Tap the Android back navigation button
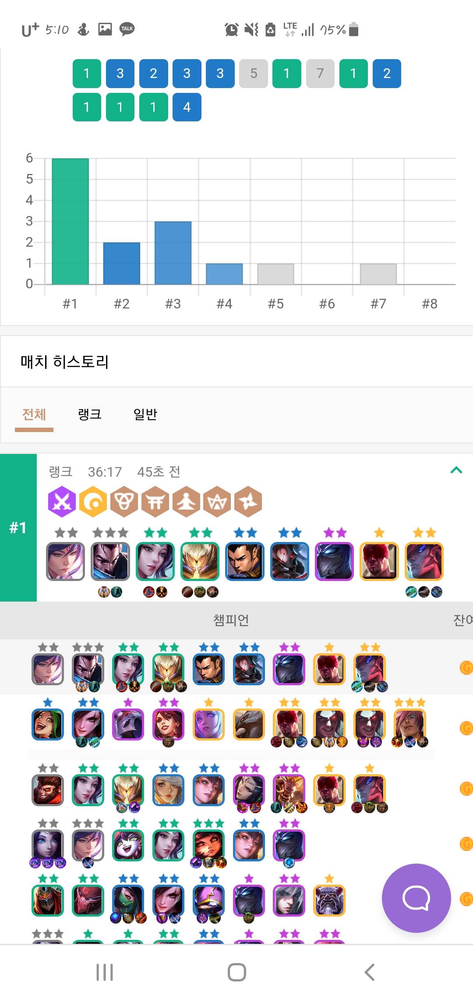This screenshot has width=473, height=999. (370, 972)
